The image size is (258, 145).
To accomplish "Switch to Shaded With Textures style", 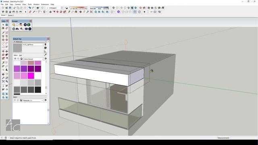I will 132,8.
